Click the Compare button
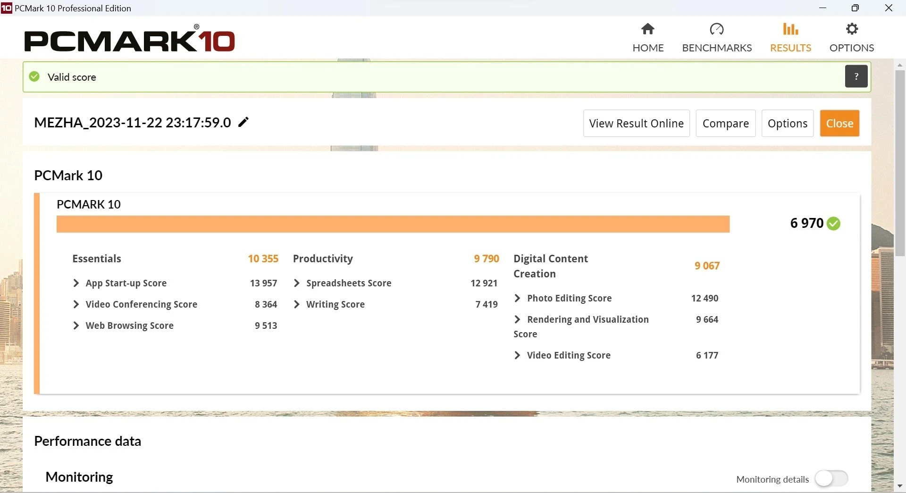This screenshot has width=906, height=493. click(725, 123)
